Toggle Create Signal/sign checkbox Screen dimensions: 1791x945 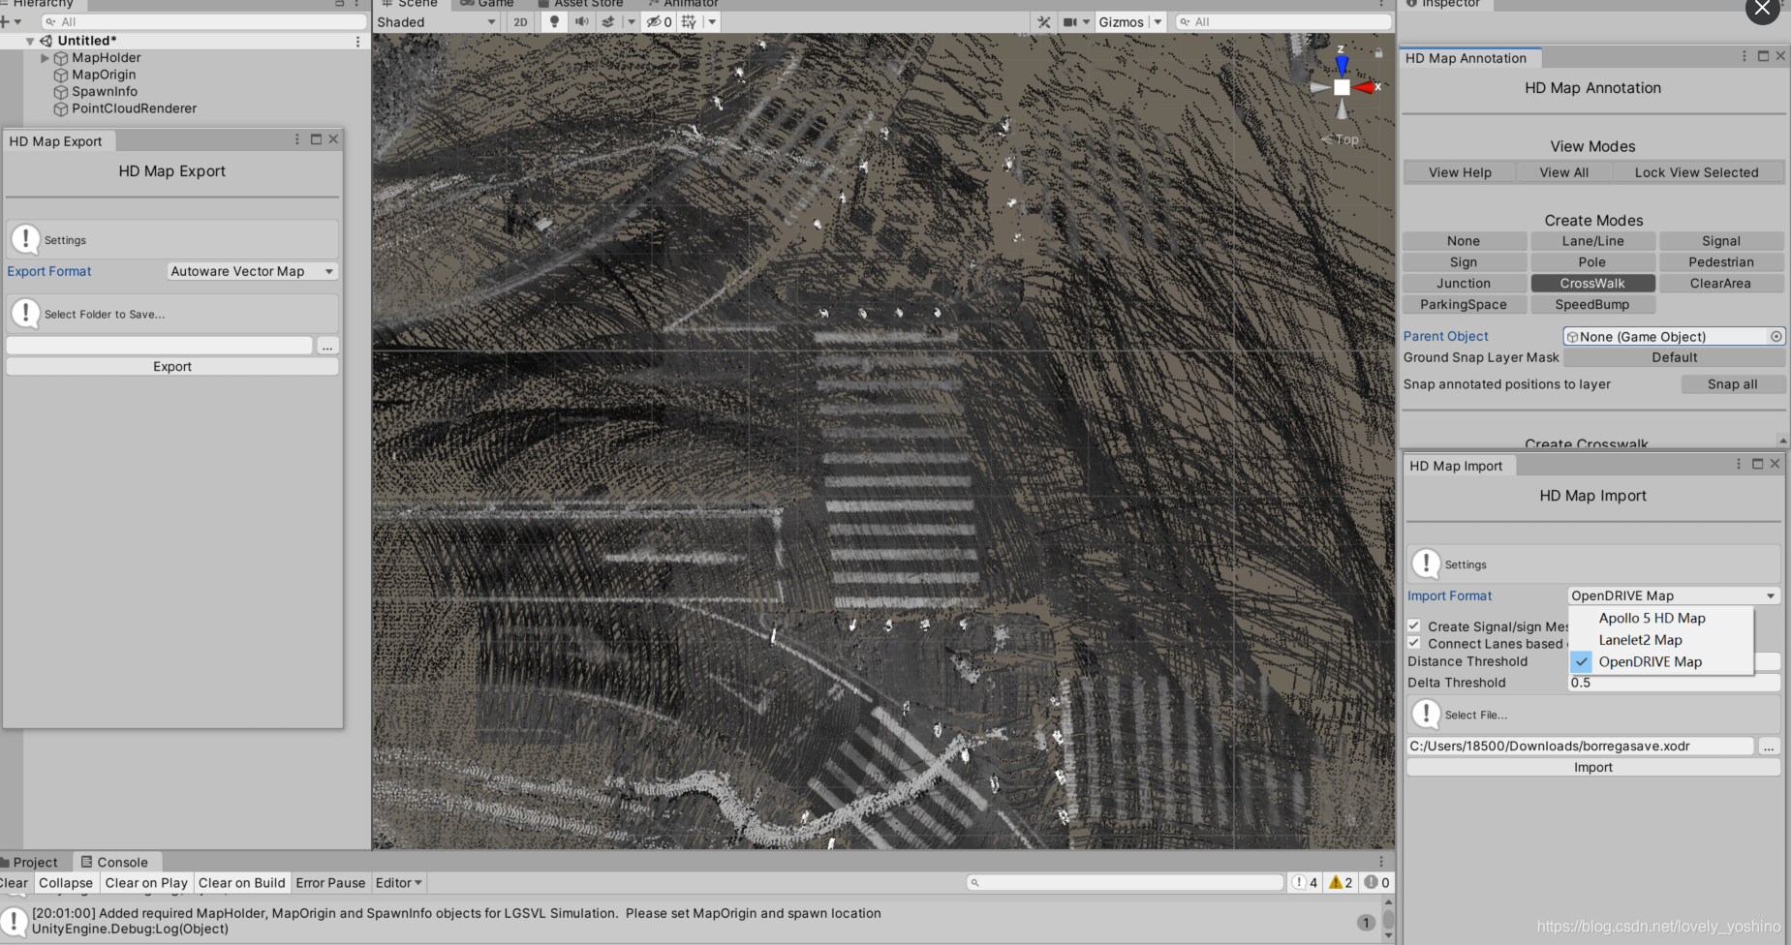(x=1414, y=625)
